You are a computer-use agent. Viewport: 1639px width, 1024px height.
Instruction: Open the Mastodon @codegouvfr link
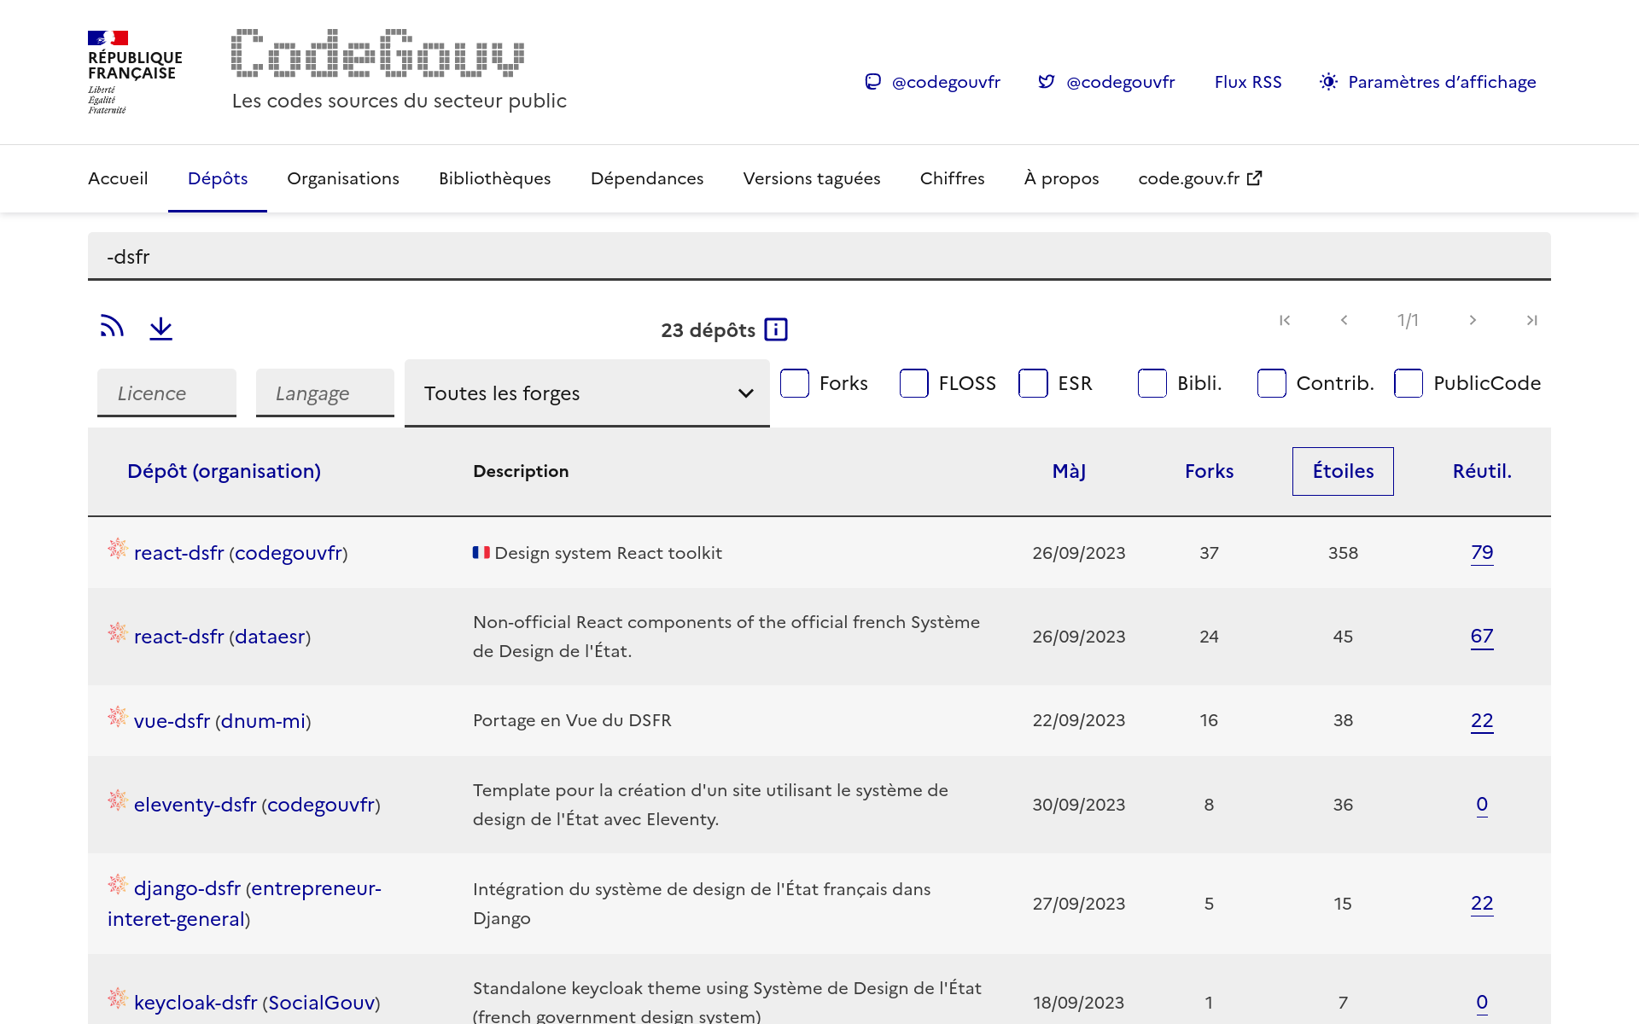[932, 82]
